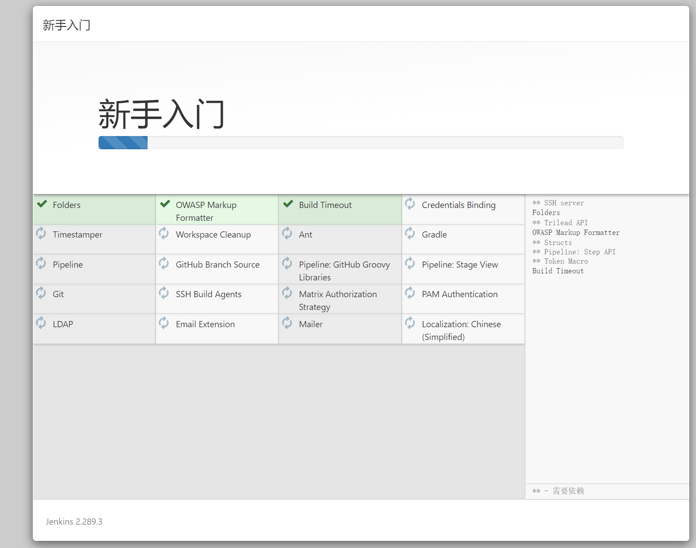Click the pending icon next to PAM Authentication
Screen dimensions: 696x548
click(410, 293)
